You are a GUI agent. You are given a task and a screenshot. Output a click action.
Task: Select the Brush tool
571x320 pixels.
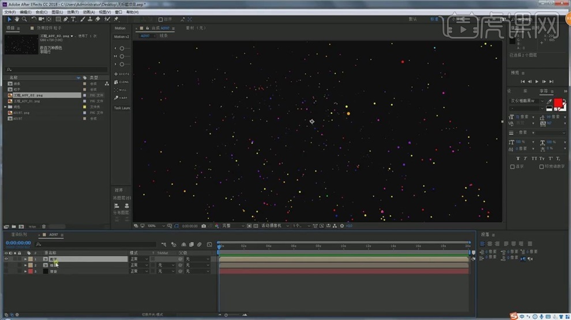[x=82, y=19]
